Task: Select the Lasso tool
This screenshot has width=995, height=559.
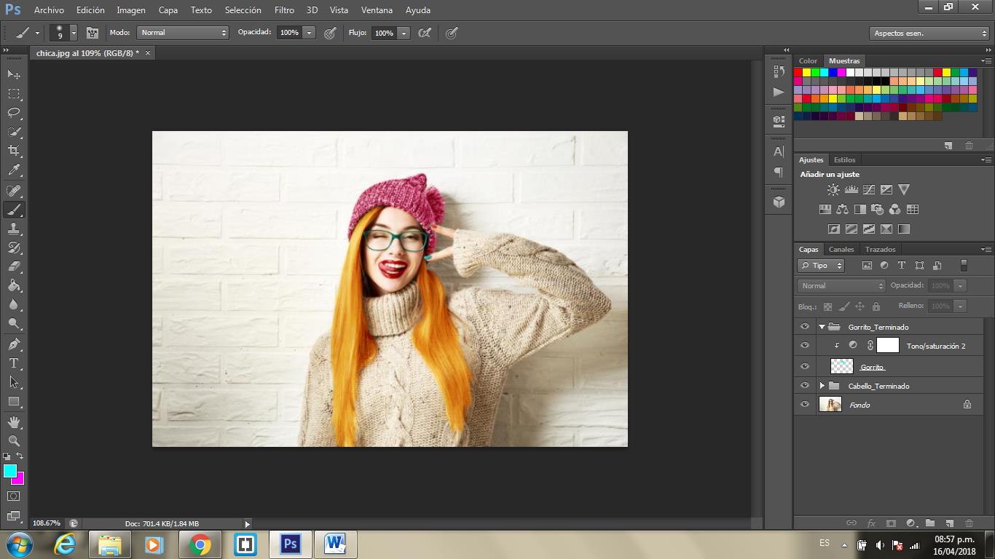Action: 14,113
